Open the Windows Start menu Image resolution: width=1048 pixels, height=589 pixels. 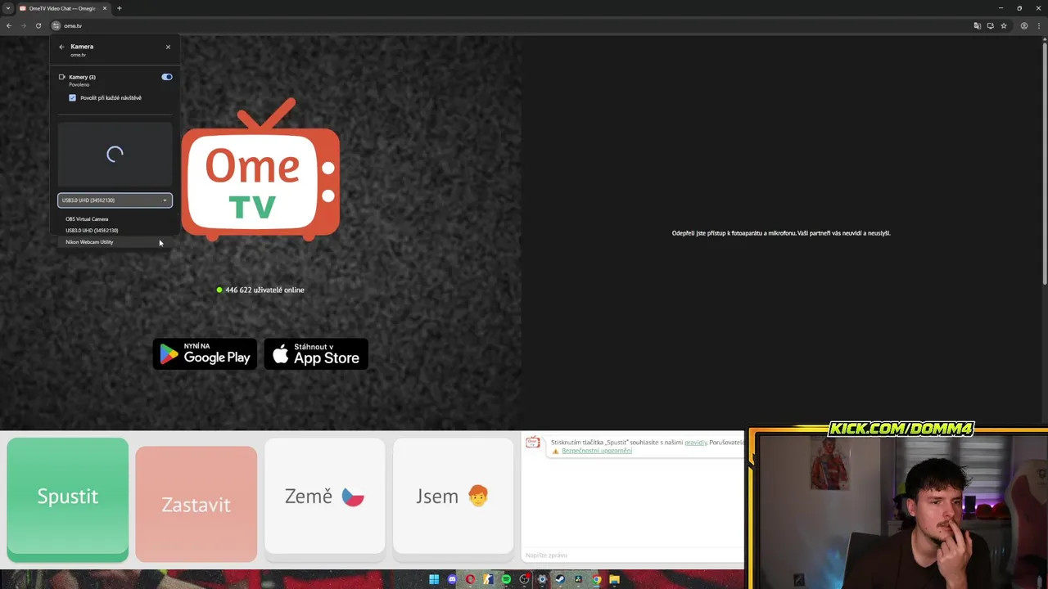pyautogui.click(x=434, y=579)
